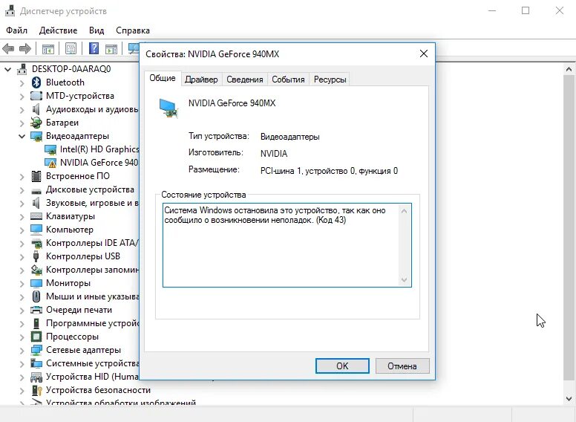
Task: Expand the Контроллеры USB category
Action: point(22,257)
